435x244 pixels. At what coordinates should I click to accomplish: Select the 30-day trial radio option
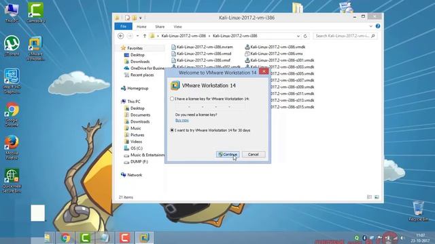(x=172, y=130)
